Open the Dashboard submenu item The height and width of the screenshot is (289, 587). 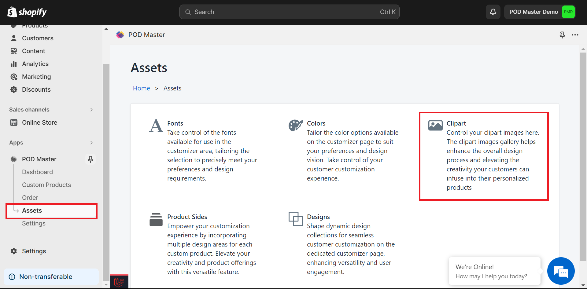click(37, 172)
